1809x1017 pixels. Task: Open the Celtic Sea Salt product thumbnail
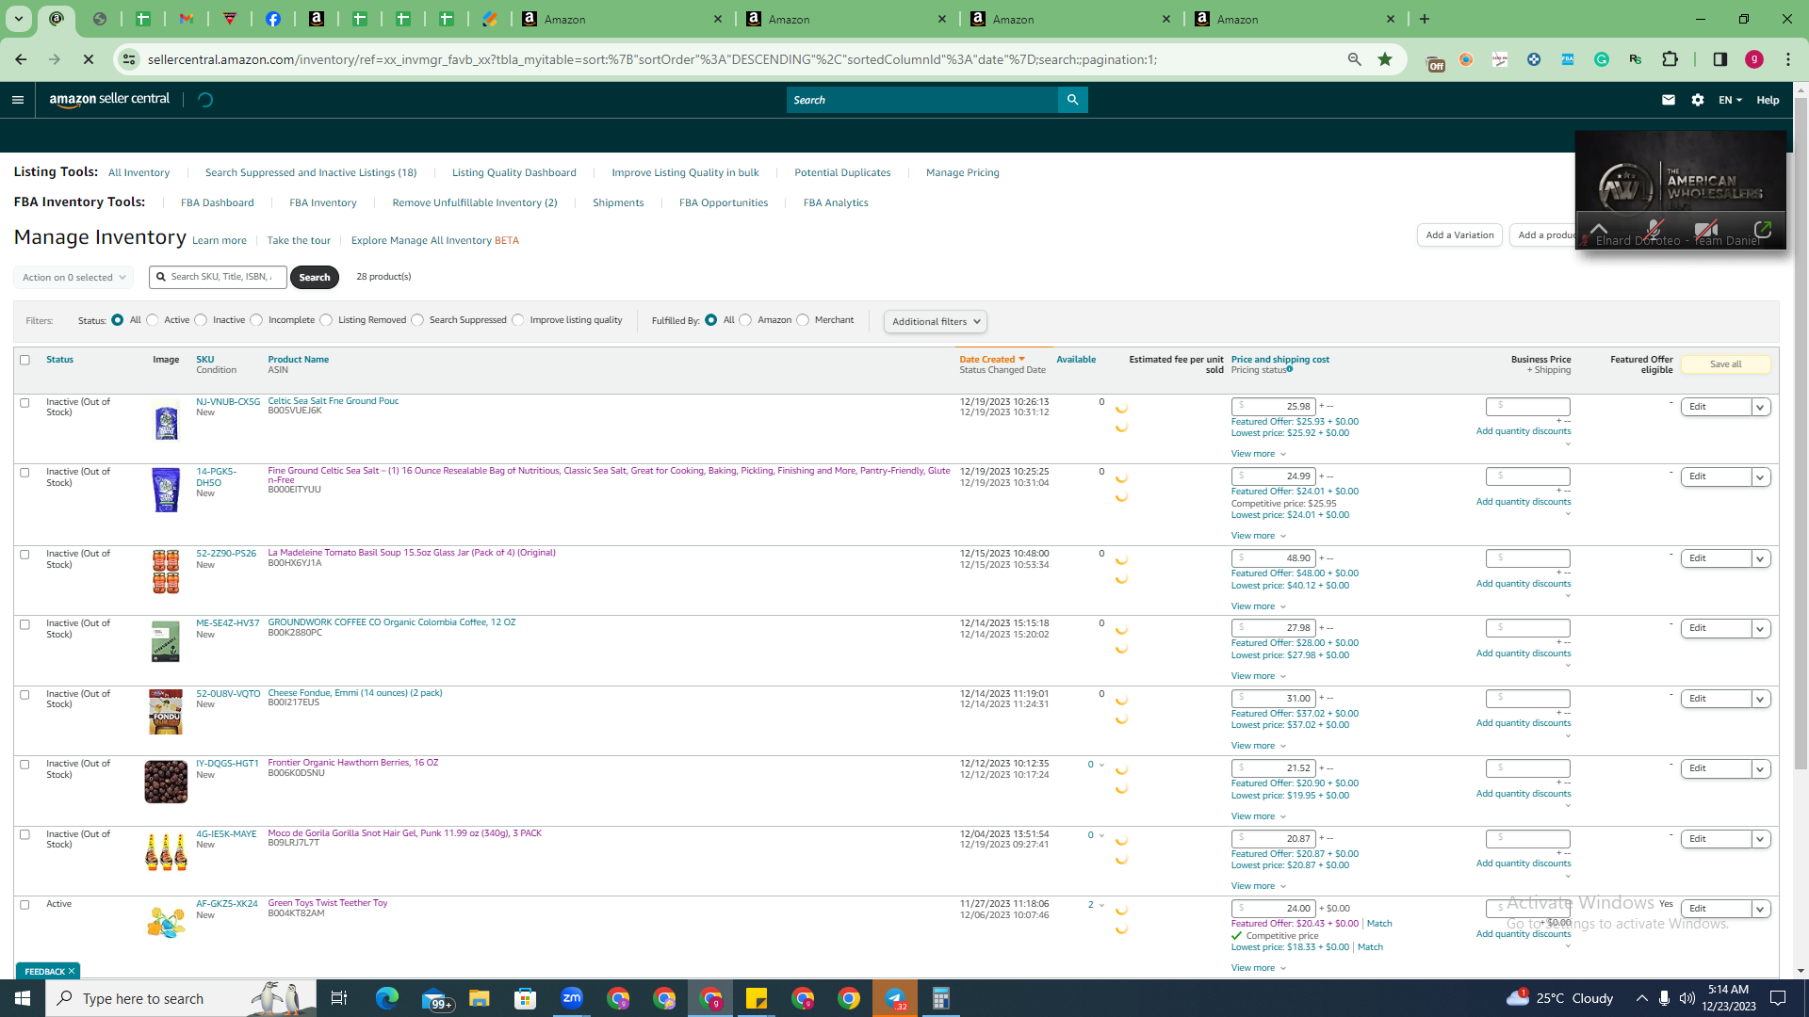click(166, 421)
